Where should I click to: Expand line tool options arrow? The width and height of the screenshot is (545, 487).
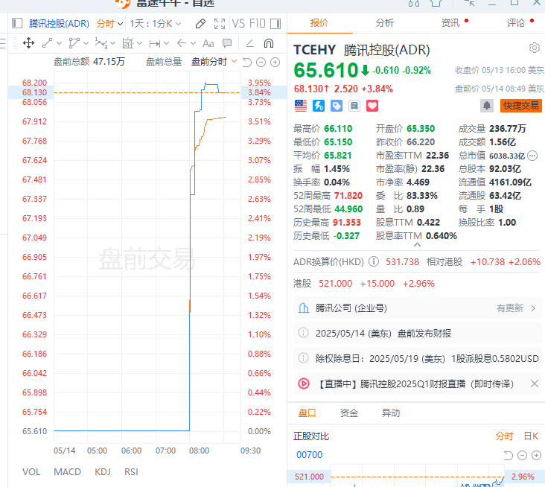[59, 43]
